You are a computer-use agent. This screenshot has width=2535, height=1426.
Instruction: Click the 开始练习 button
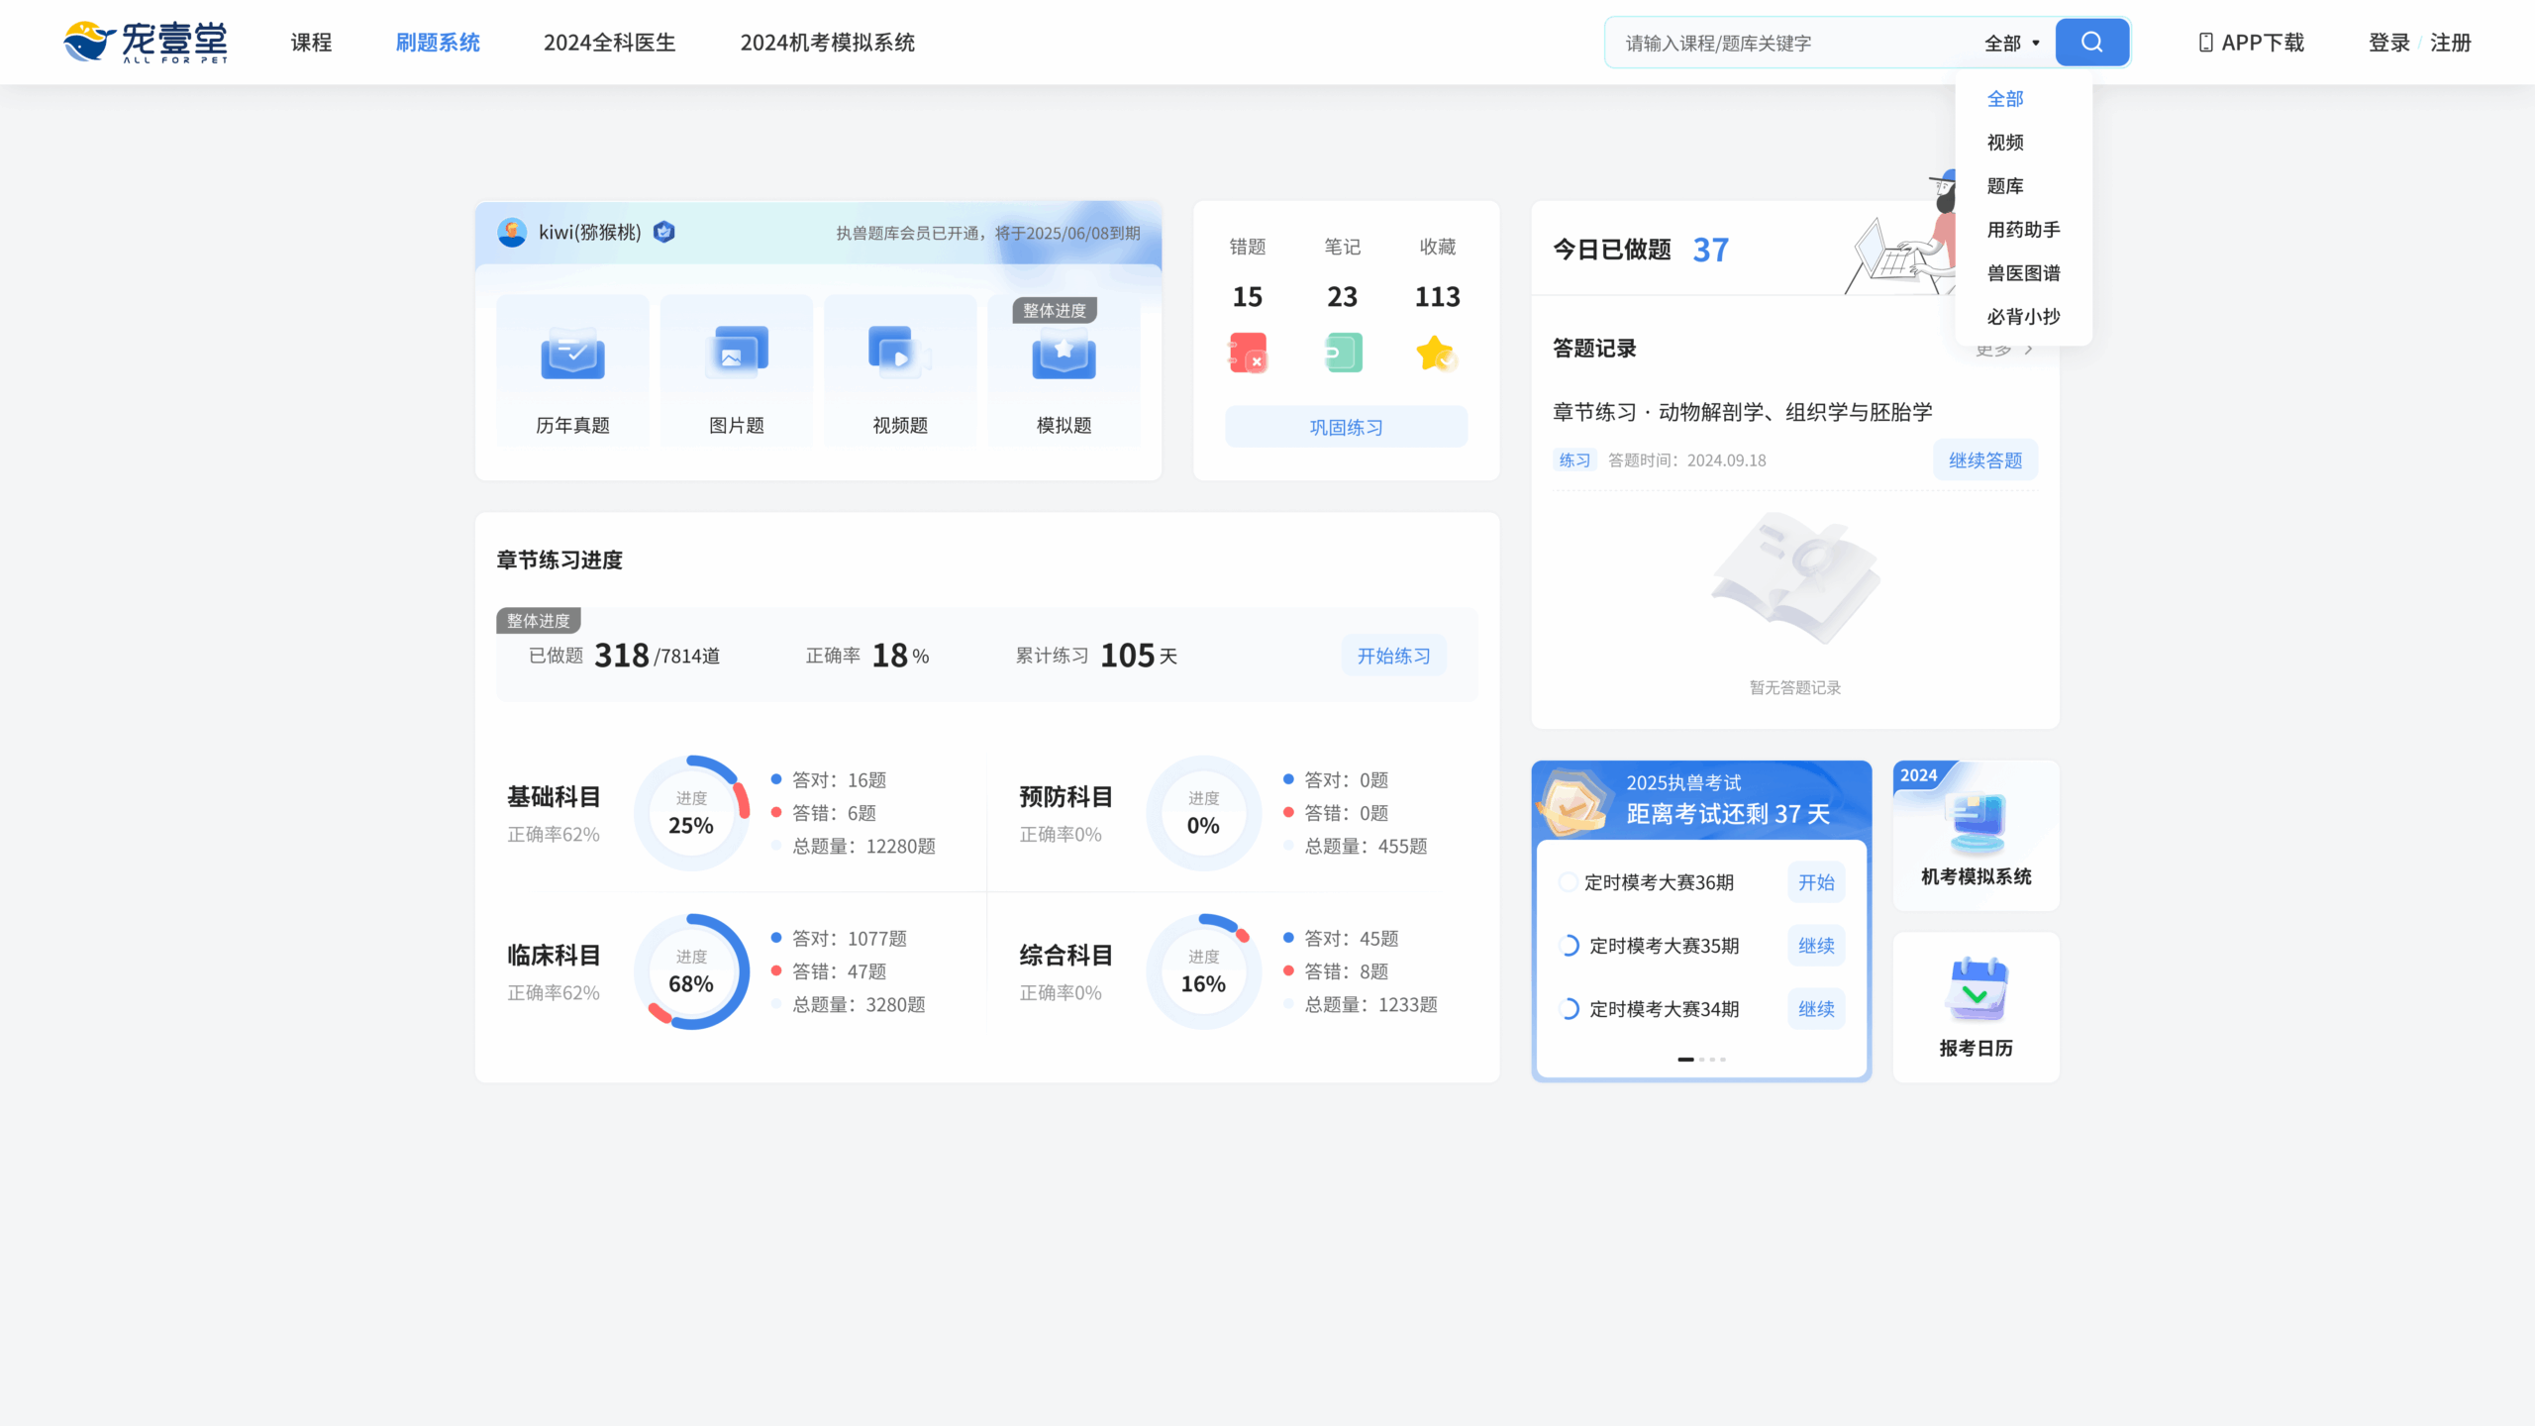[x=1393, y=656]
